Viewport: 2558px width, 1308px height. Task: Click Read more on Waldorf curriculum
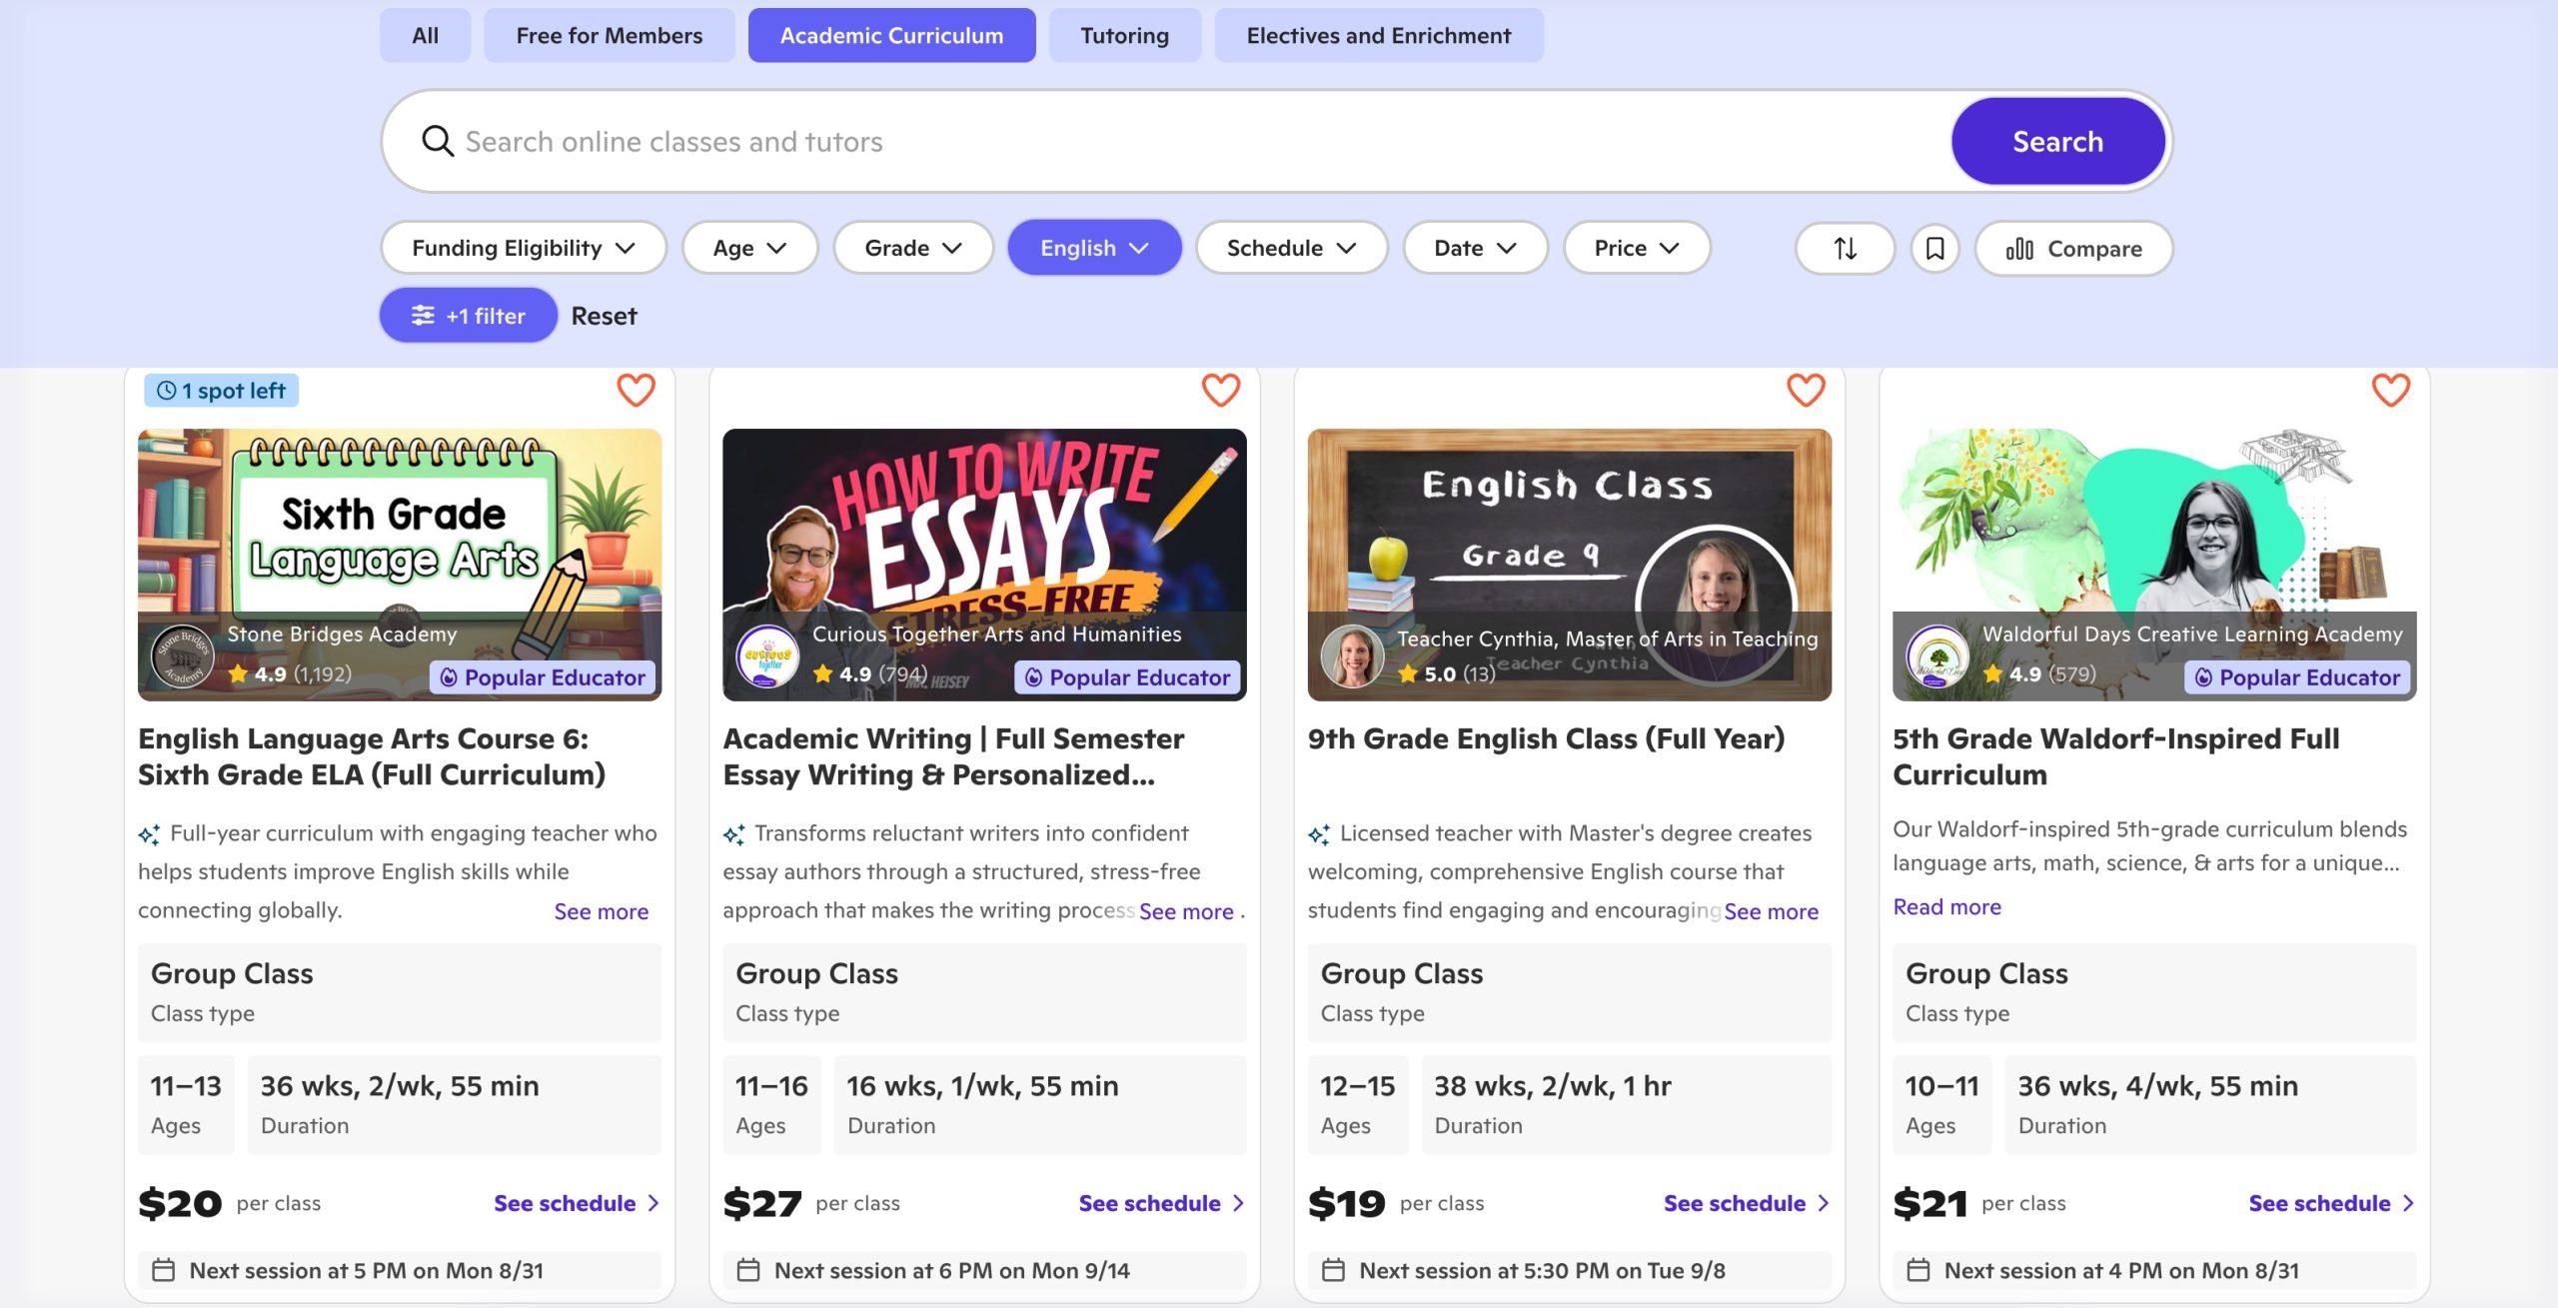1946,906
